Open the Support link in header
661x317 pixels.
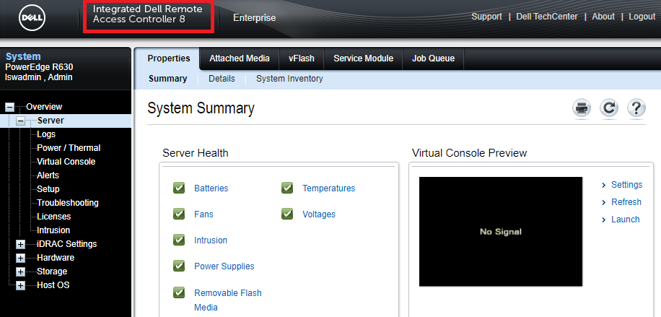click(x=486, y=17)
